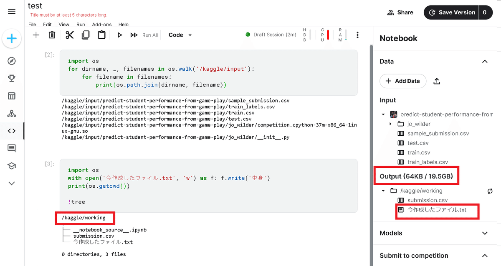This screenshot has height=266, width=501.
Task: Delete the current cell with the trash icon
Action: click(x=52, y=35)
